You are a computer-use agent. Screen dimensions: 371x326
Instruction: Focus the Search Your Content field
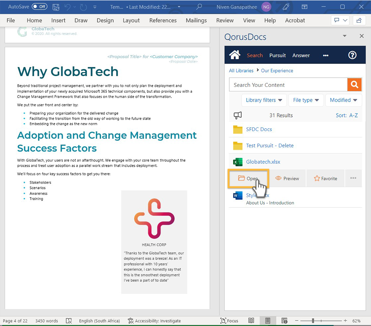point(288,85)
